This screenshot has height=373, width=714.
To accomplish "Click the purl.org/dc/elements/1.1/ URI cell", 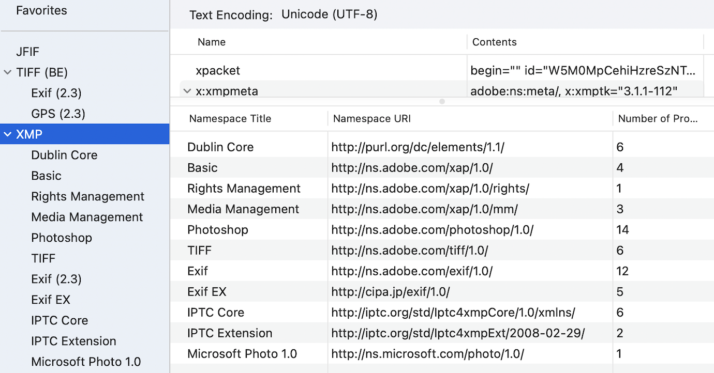I will coord(418,147).
